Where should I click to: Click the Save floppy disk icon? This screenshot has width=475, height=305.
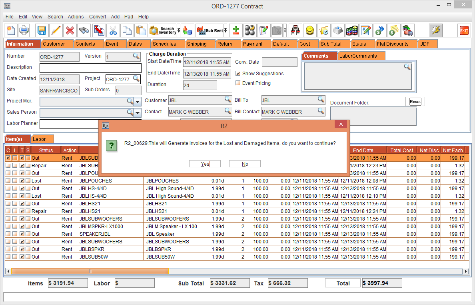point(42,30)
